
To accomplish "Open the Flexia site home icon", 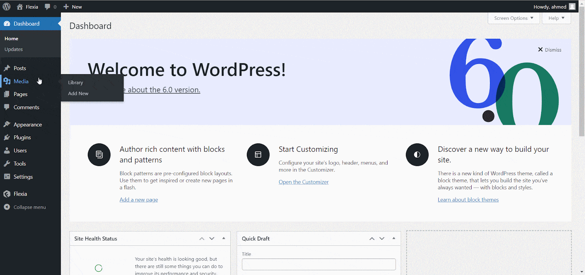I will [x=20, y=7].
